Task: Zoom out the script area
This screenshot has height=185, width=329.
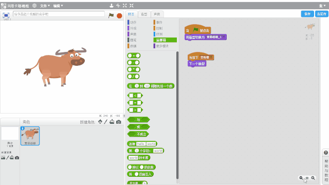Action: point(301,178)
